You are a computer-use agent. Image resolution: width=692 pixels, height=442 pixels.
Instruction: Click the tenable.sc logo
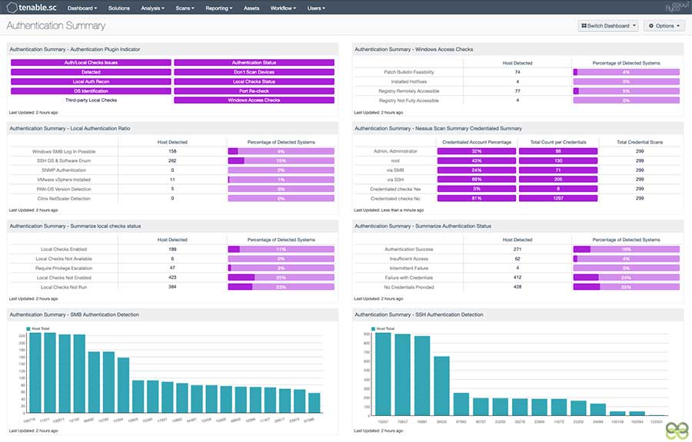click(x=31, y=8)
